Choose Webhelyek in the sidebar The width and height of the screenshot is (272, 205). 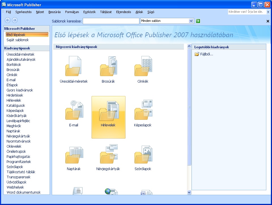(x=15, y=187)
